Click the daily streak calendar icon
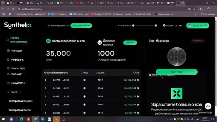The height and width of the screenshot is (122, 217). 99,42
